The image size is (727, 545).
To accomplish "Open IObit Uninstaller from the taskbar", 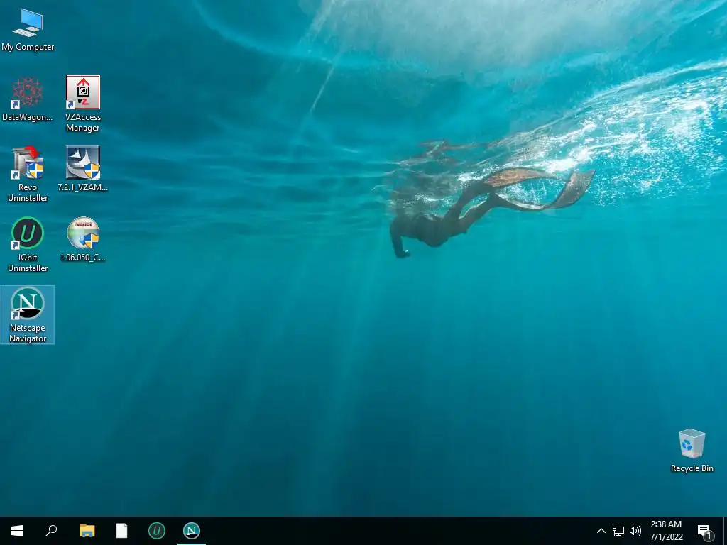I will tap(157, 531).
